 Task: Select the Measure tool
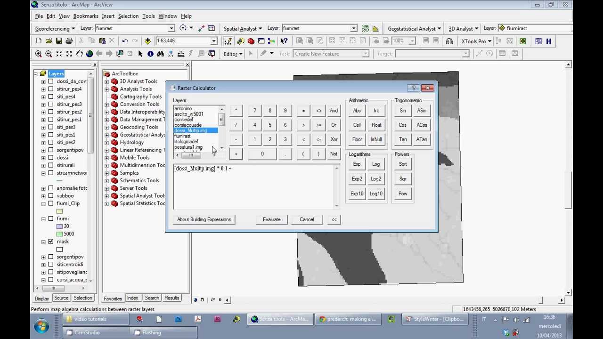click(181, 54)
